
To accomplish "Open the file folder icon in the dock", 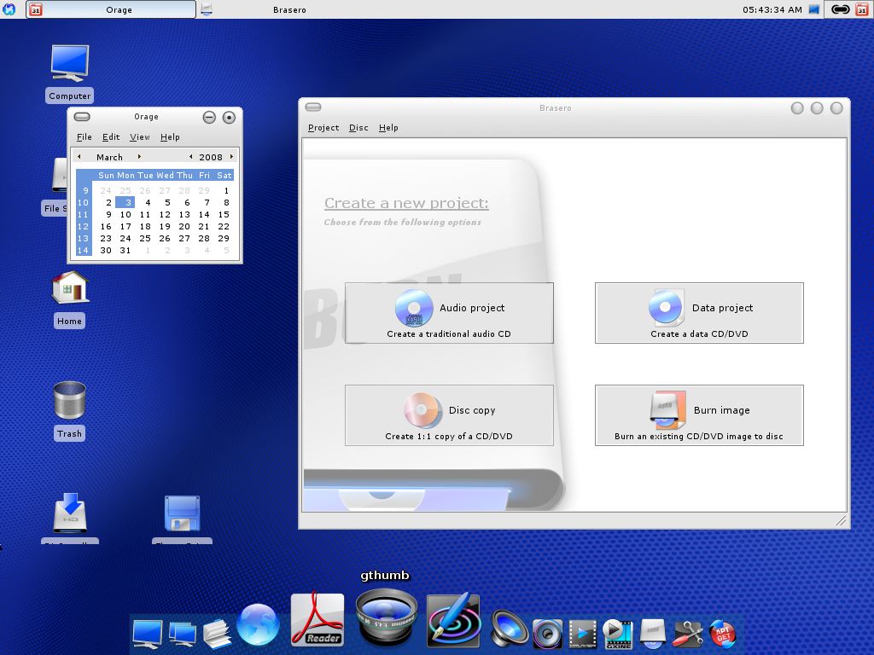I will (x=218, y=634).
